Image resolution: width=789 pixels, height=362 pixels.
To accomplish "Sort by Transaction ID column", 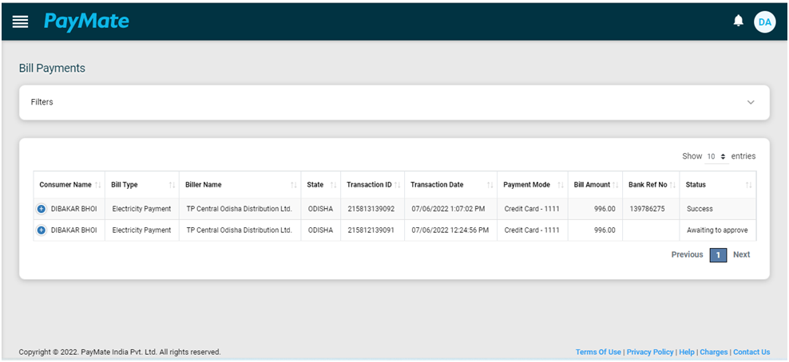I will pyautogui.click(x=372, y=185).
